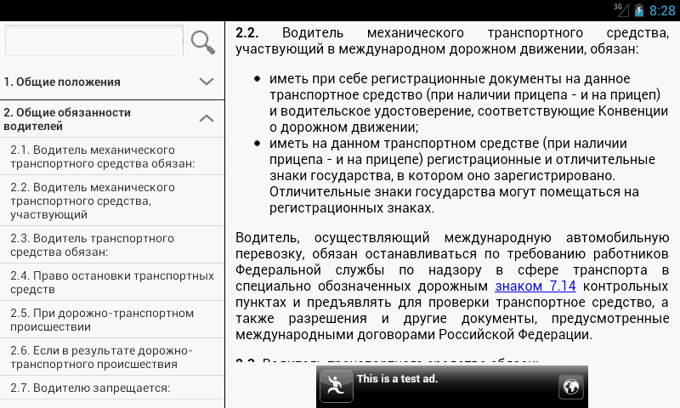Collapse section 2. Общие обязанности водителей chevron

pos(207,118)
